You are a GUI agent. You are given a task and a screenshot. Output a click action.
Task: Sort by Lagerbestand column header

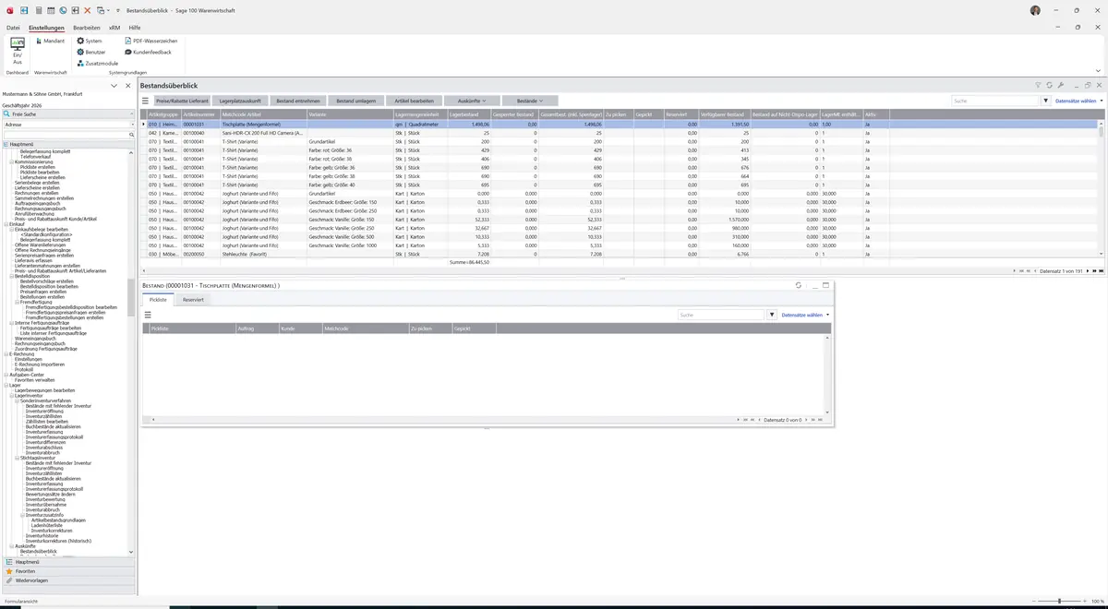pos(470,113)
